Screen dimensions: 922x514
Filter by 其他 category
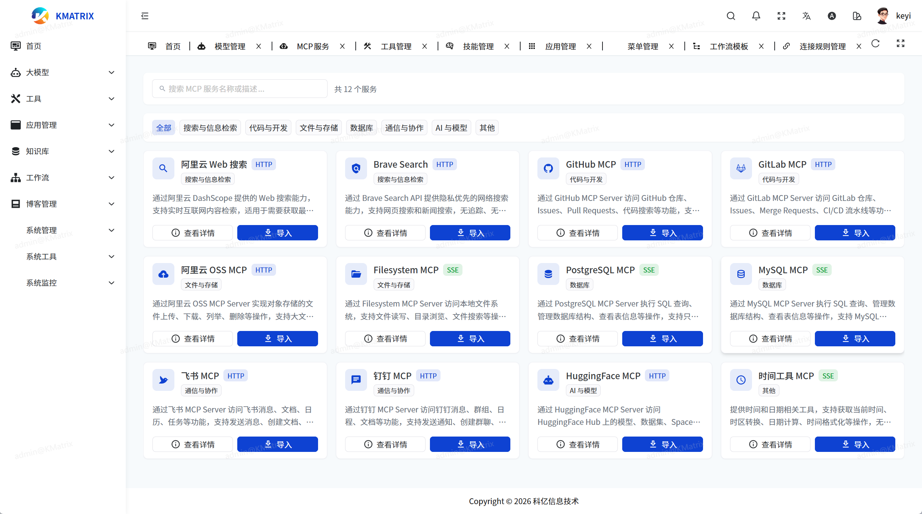(x=487, y=128)
